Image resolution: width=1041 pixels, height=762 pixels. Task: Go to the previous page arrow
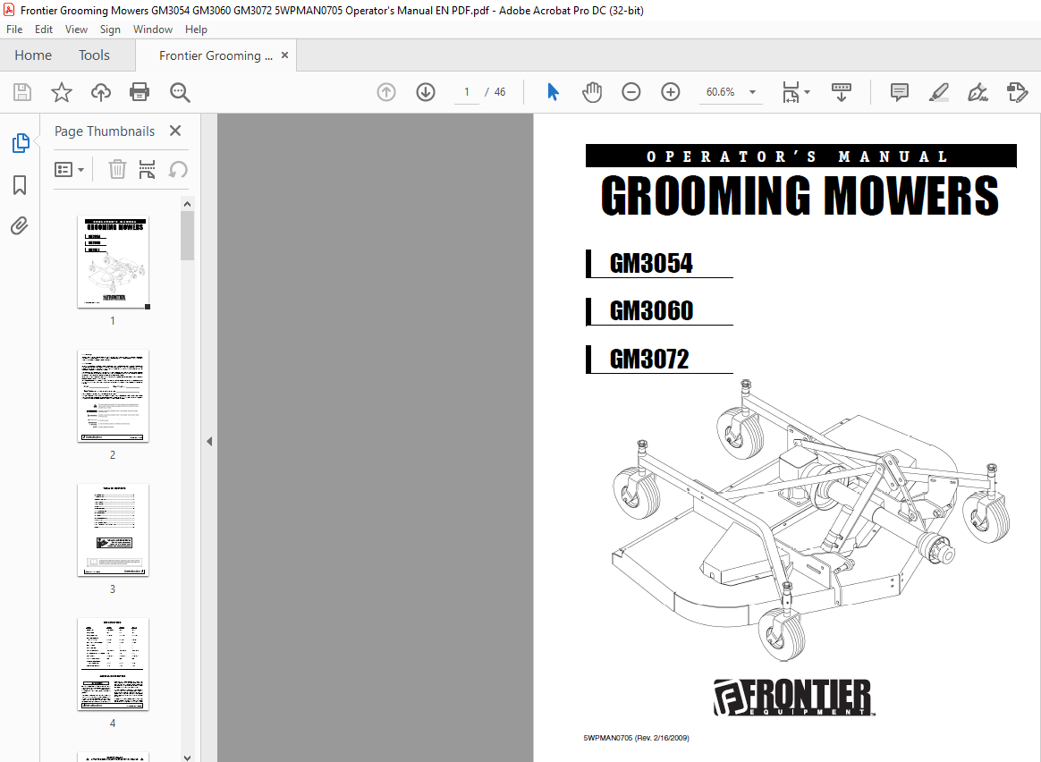click(x=386, y=92)
